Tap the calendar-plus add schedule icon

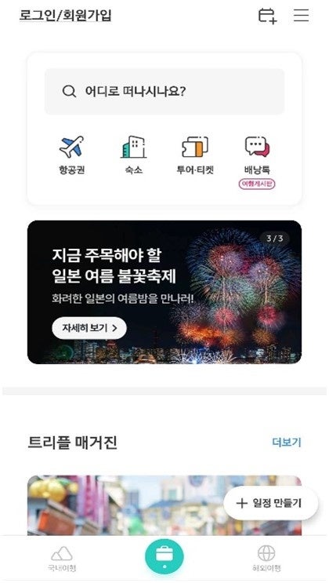click(x=267, y=16)
